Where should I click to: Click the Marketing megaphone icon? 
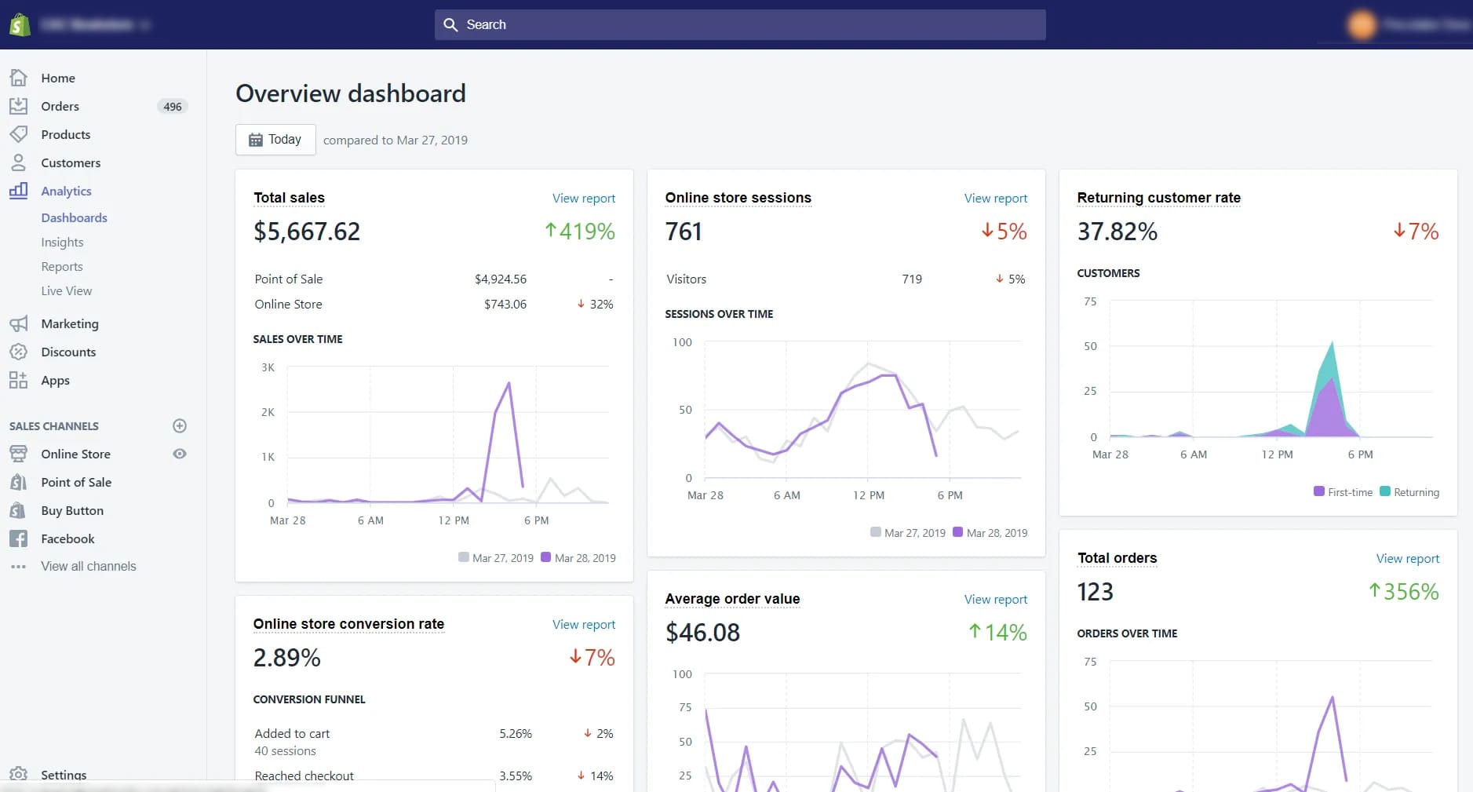(x=19, y=323)
